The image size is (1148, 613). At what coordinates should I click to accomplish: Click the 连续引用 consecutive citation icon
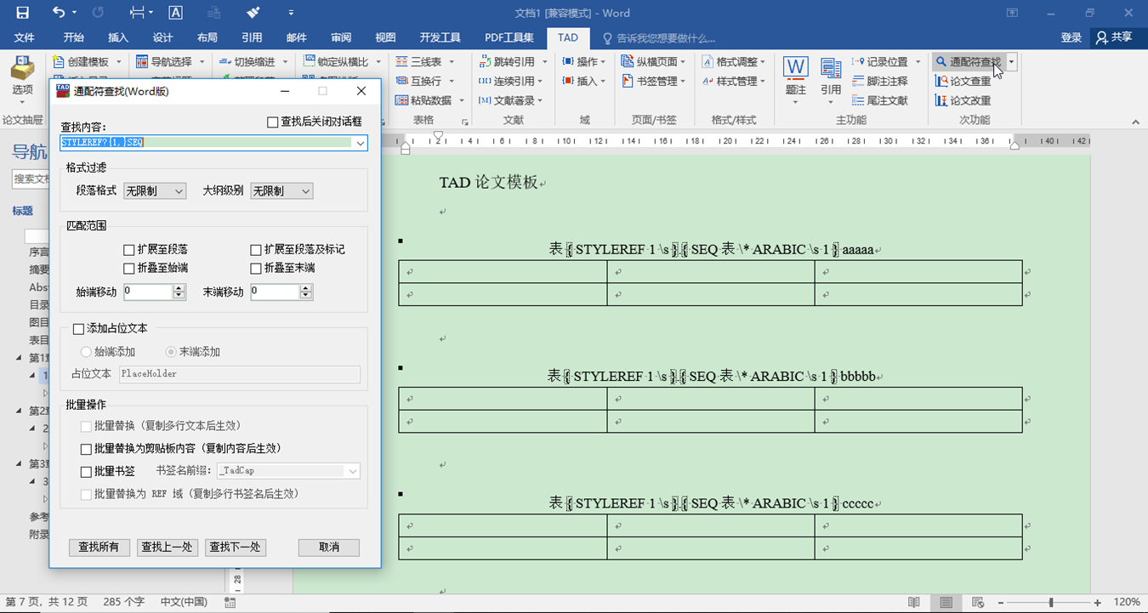coord(485,81)
